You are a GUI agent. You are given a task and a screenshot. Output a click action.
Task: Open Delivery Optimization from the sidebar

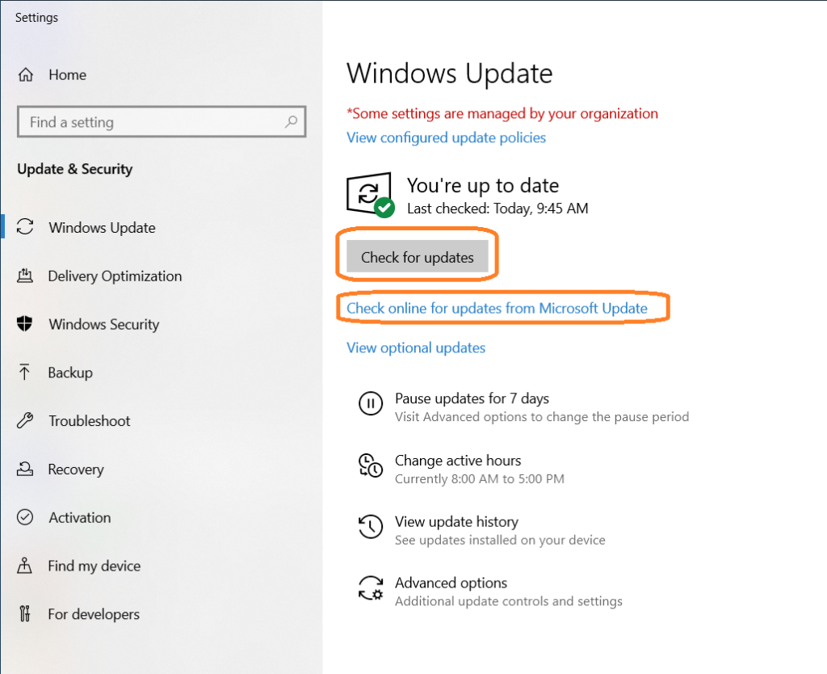coord(25,276)
